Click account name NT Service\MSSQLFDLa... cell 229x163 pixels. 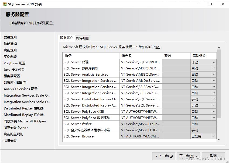(141, 130)
